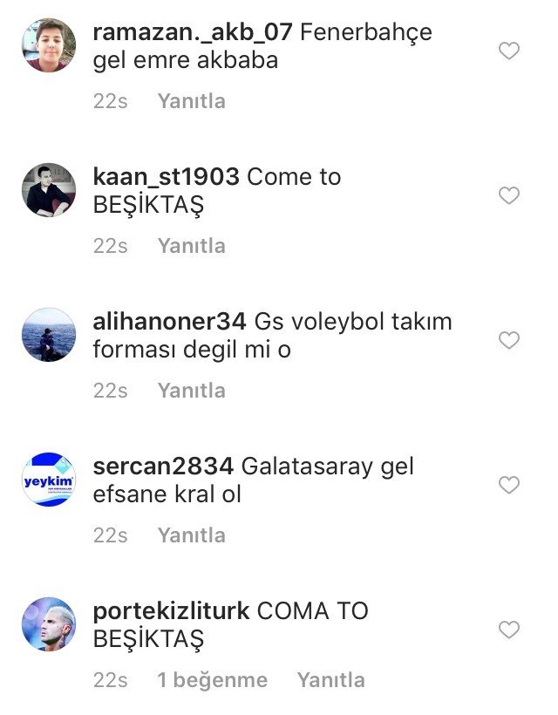Click Yanıtla under kaan_st1903's comment
The height and width of the screenshot is (715, 558).
pyautogui.click(x=192, y=246)
